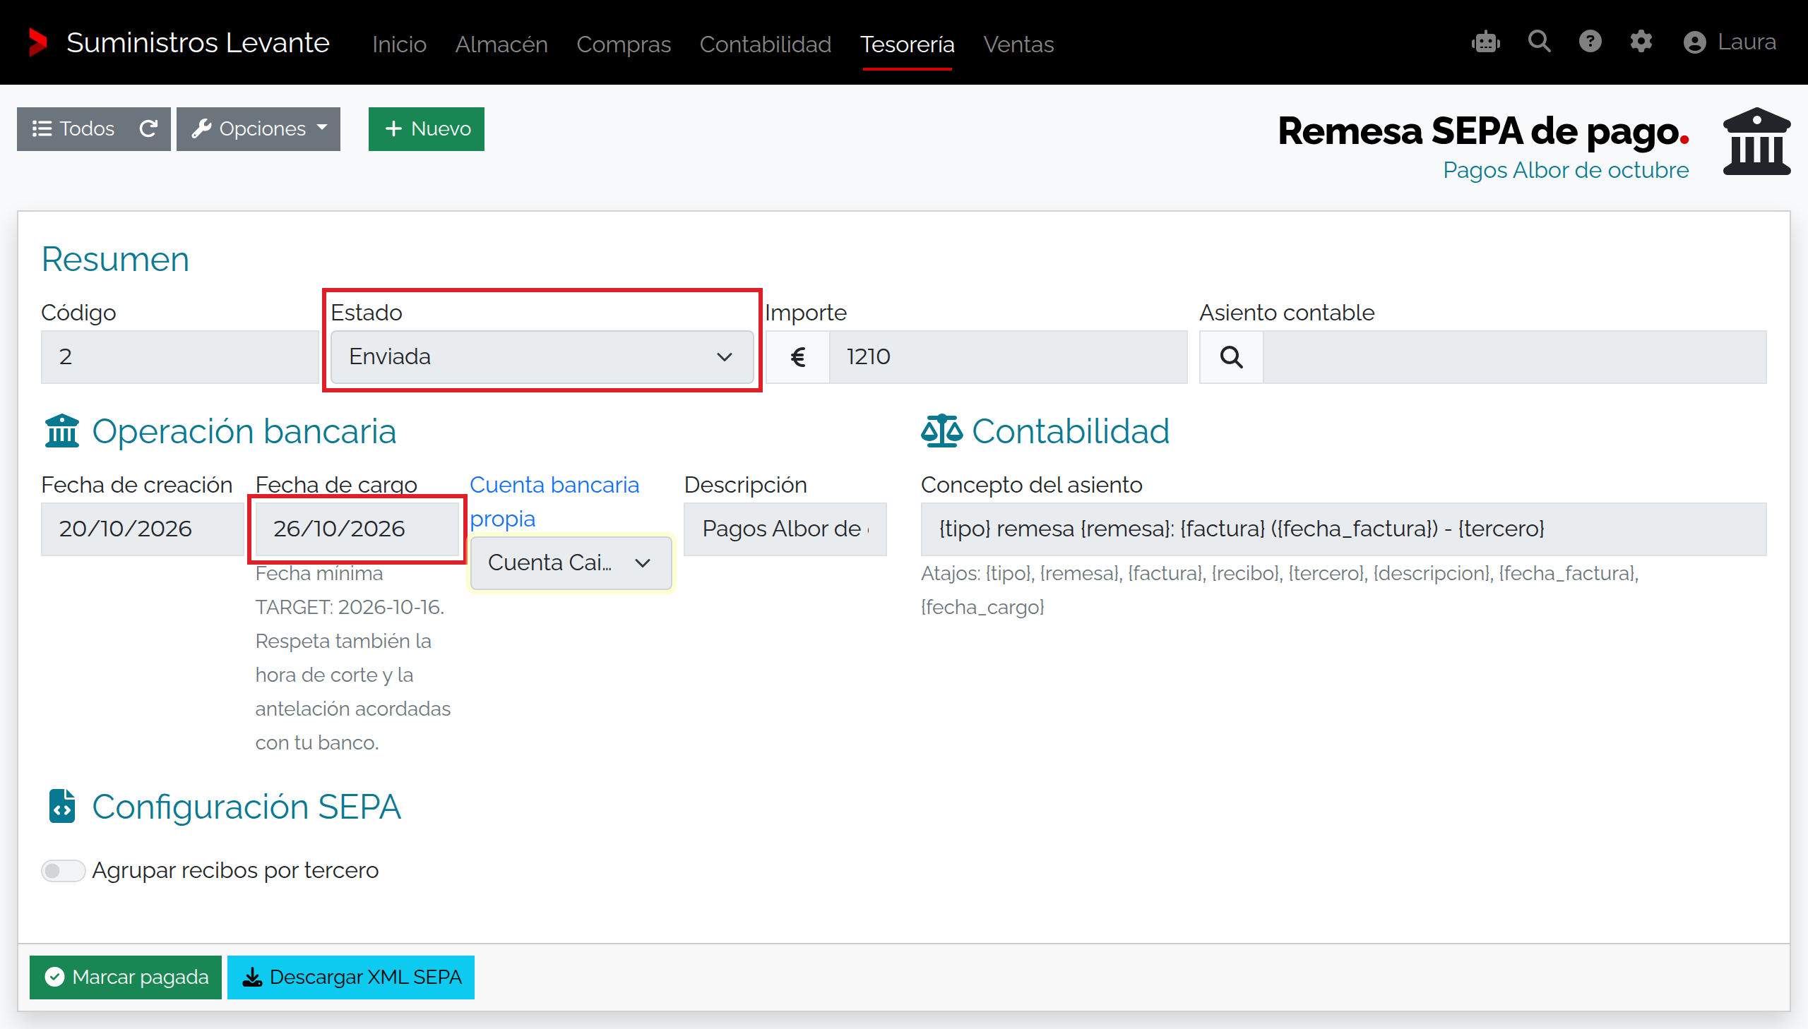This screenshot has width=1808, height=1029.
Task: Create a new record with Nuevo
Action: 427,128
